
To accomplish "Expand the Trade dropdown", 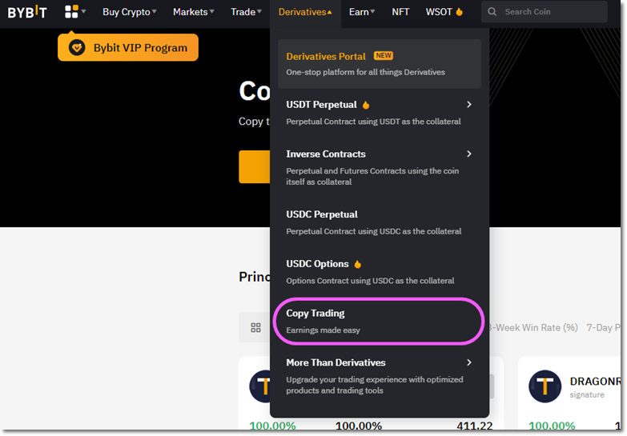I will [246, 12].
